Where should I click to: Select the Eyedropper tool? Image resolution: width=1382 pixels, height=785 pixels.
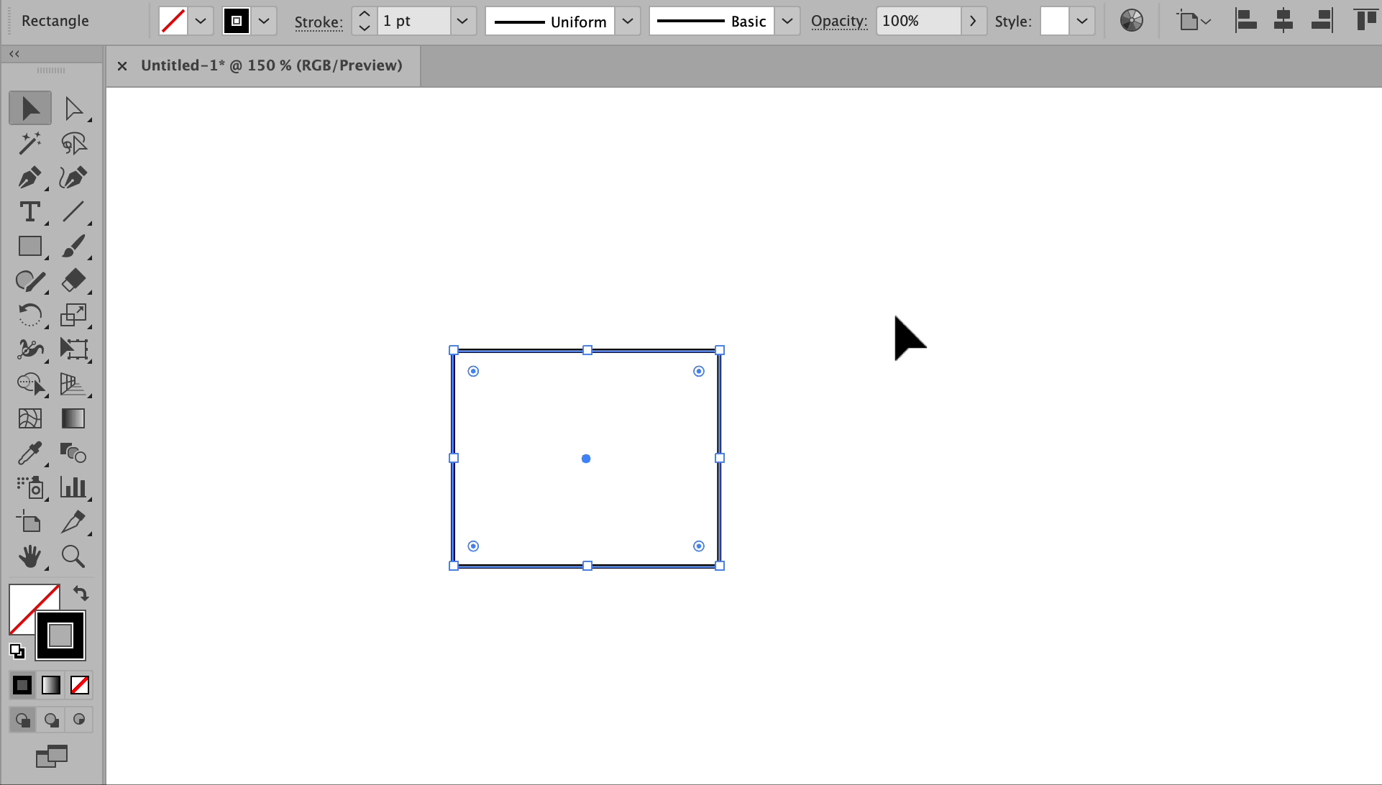tap(29, 453)
